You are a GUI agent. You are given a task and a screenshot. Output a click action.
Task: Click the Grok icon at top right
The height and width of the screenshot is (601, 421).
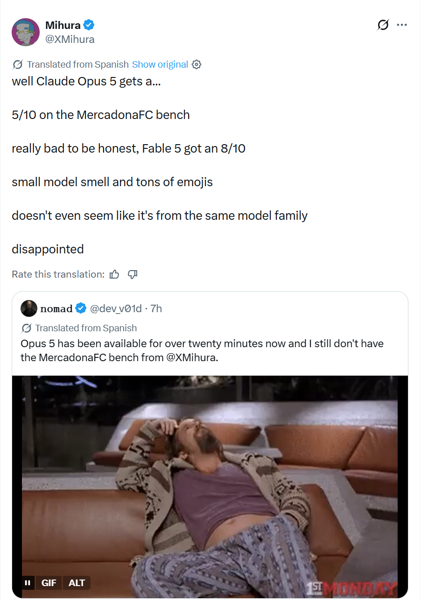click(x=383, y=25)
